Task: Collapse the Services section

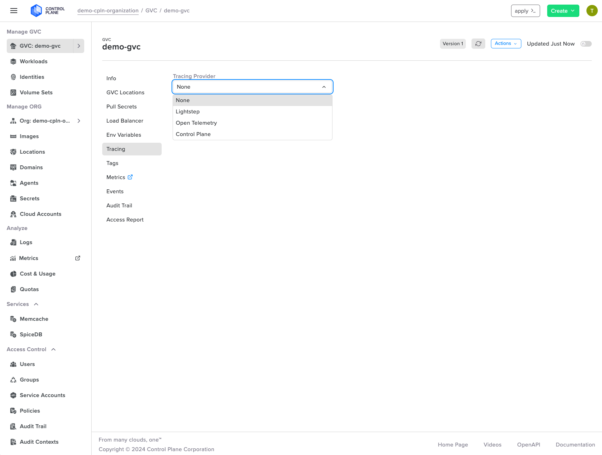Action: [x=36, y=304]
